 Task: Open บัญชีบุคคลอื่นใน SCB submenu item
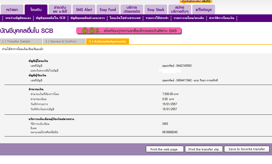[50, 18]
